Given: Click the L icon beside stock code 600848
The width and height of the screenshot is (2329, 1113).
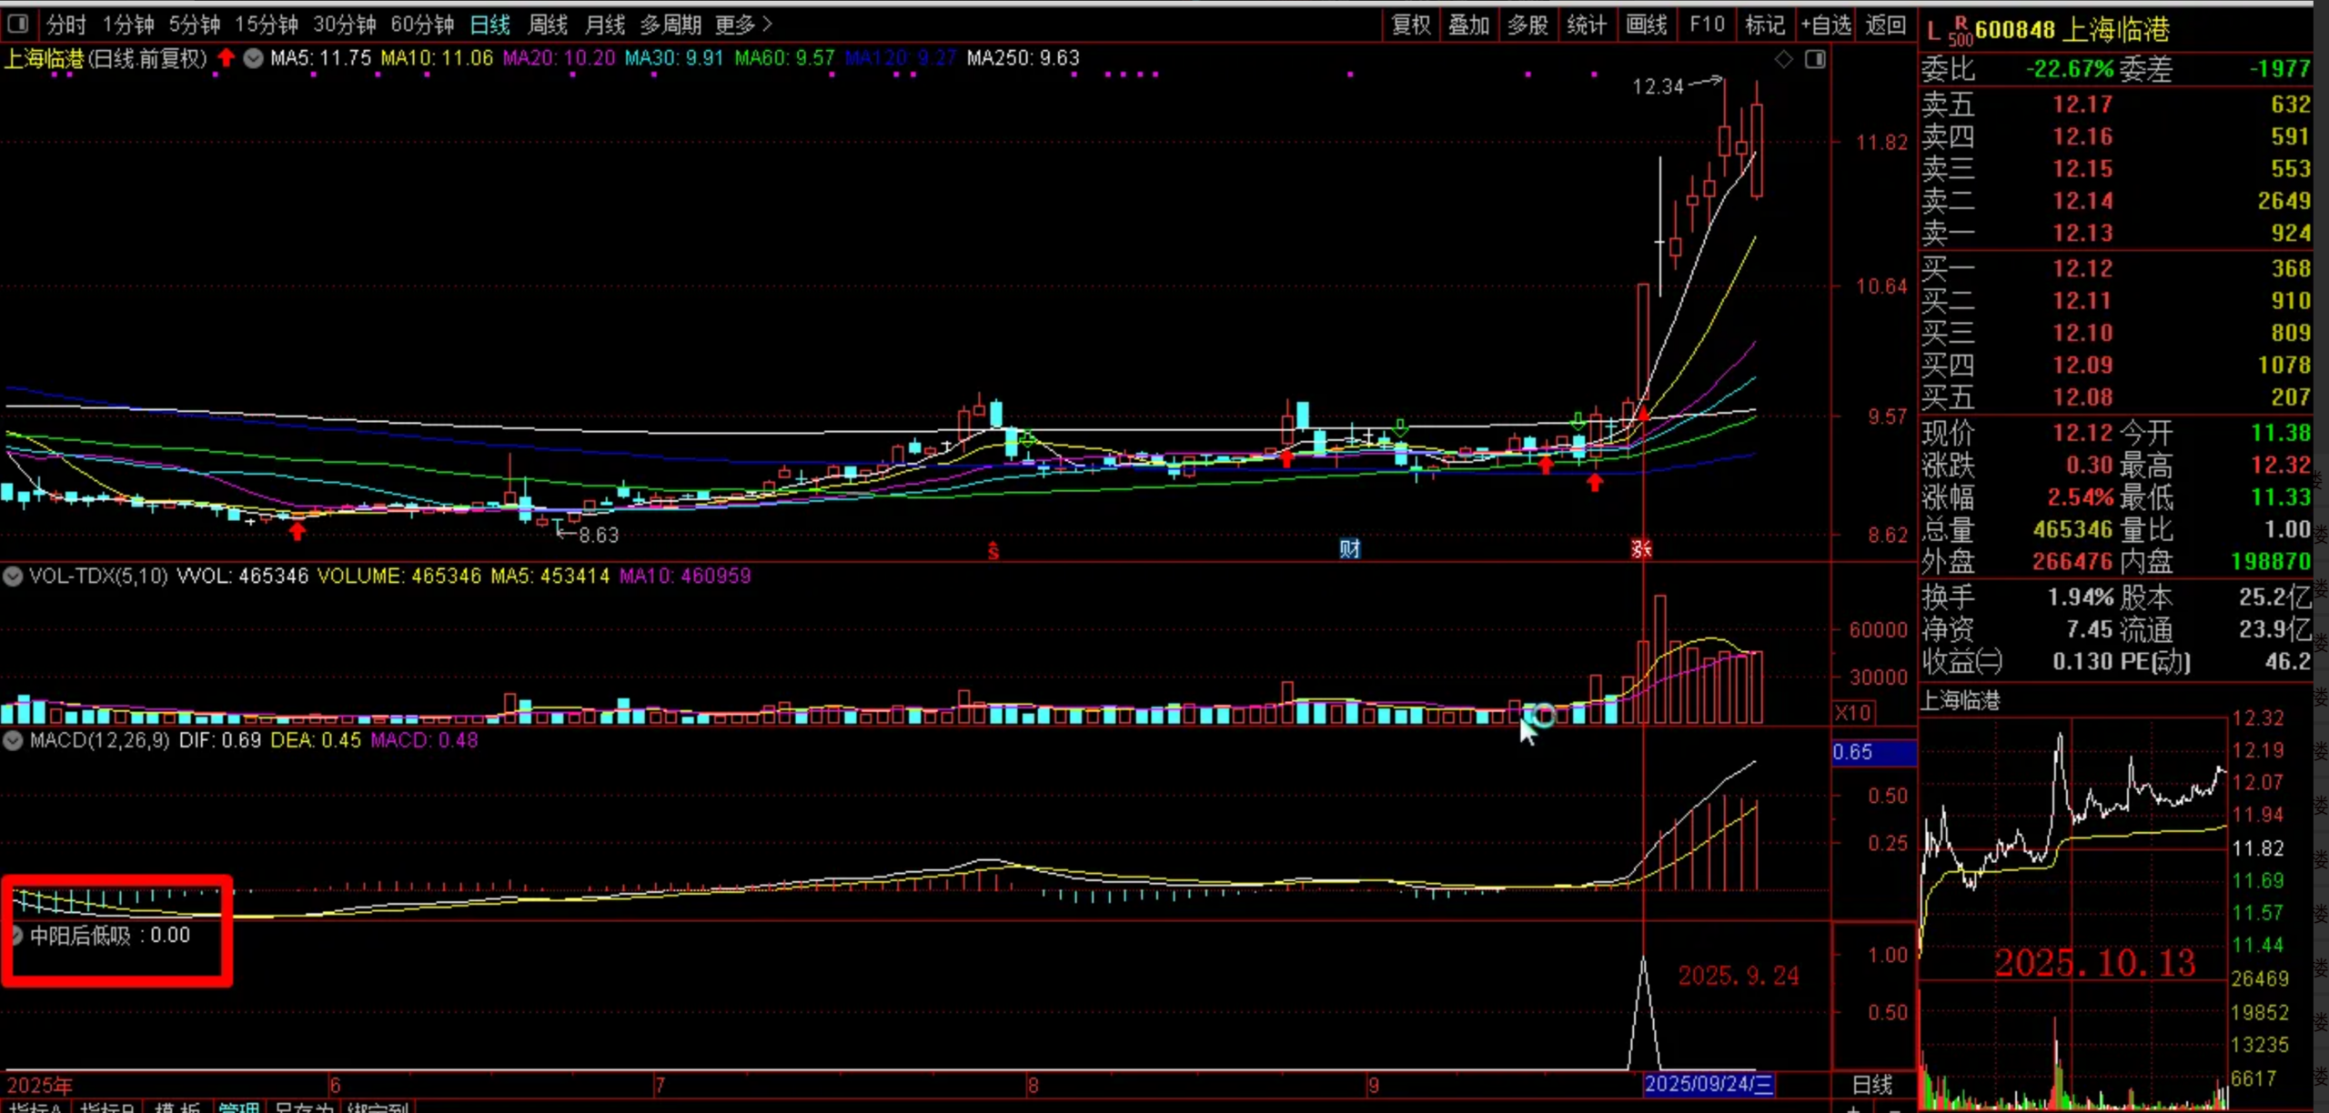Looking at the screenshot, I should coord(1933,31).
